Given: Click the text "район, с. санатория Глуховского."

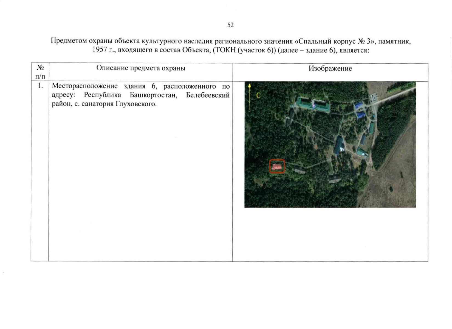Looking at the screenshot, I should [x=104, y=104].
